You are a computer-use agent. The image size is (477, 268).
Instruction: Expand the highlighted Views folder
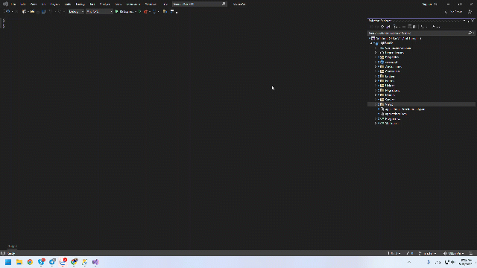(x=376, y=104)
